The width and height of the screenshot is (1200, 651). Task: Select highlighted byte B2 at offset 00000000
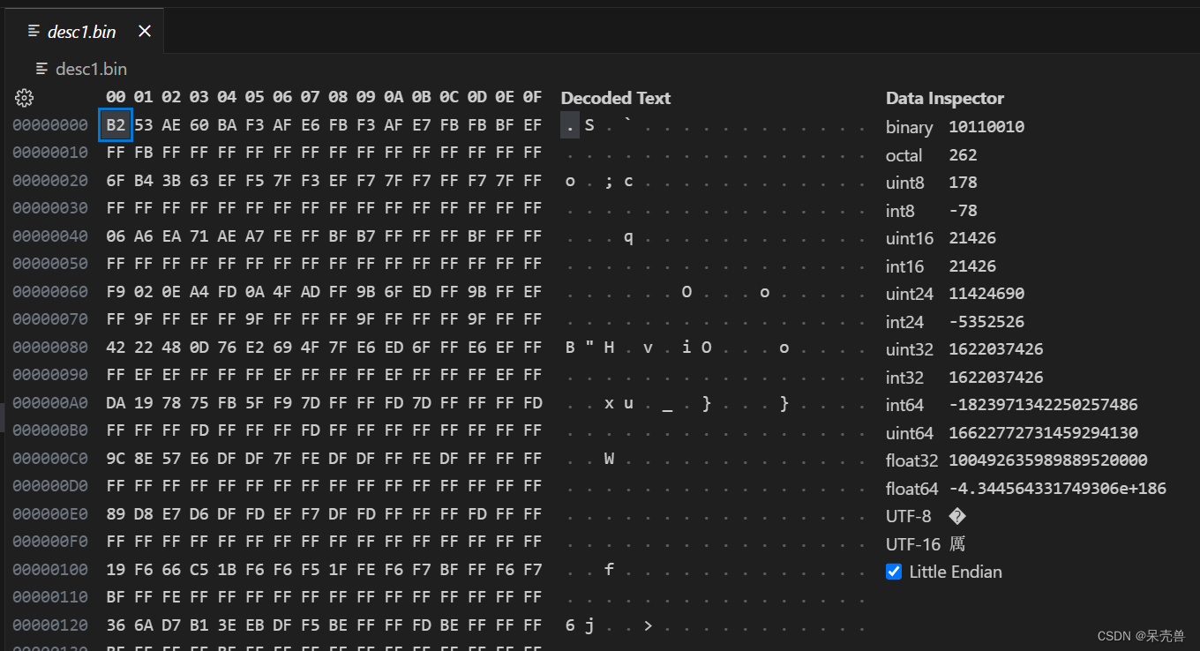tap(116, 125)
